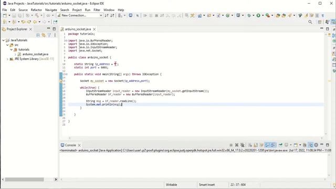Click the Project Explorer horizontal scrollbar thumb

pyautogui.click(x=25, y=180)
